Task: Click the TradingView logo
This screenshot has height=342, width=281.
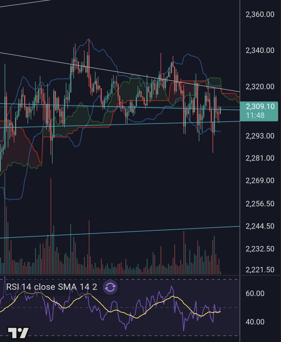Action: pyautogui.click(x=18, y=332)
